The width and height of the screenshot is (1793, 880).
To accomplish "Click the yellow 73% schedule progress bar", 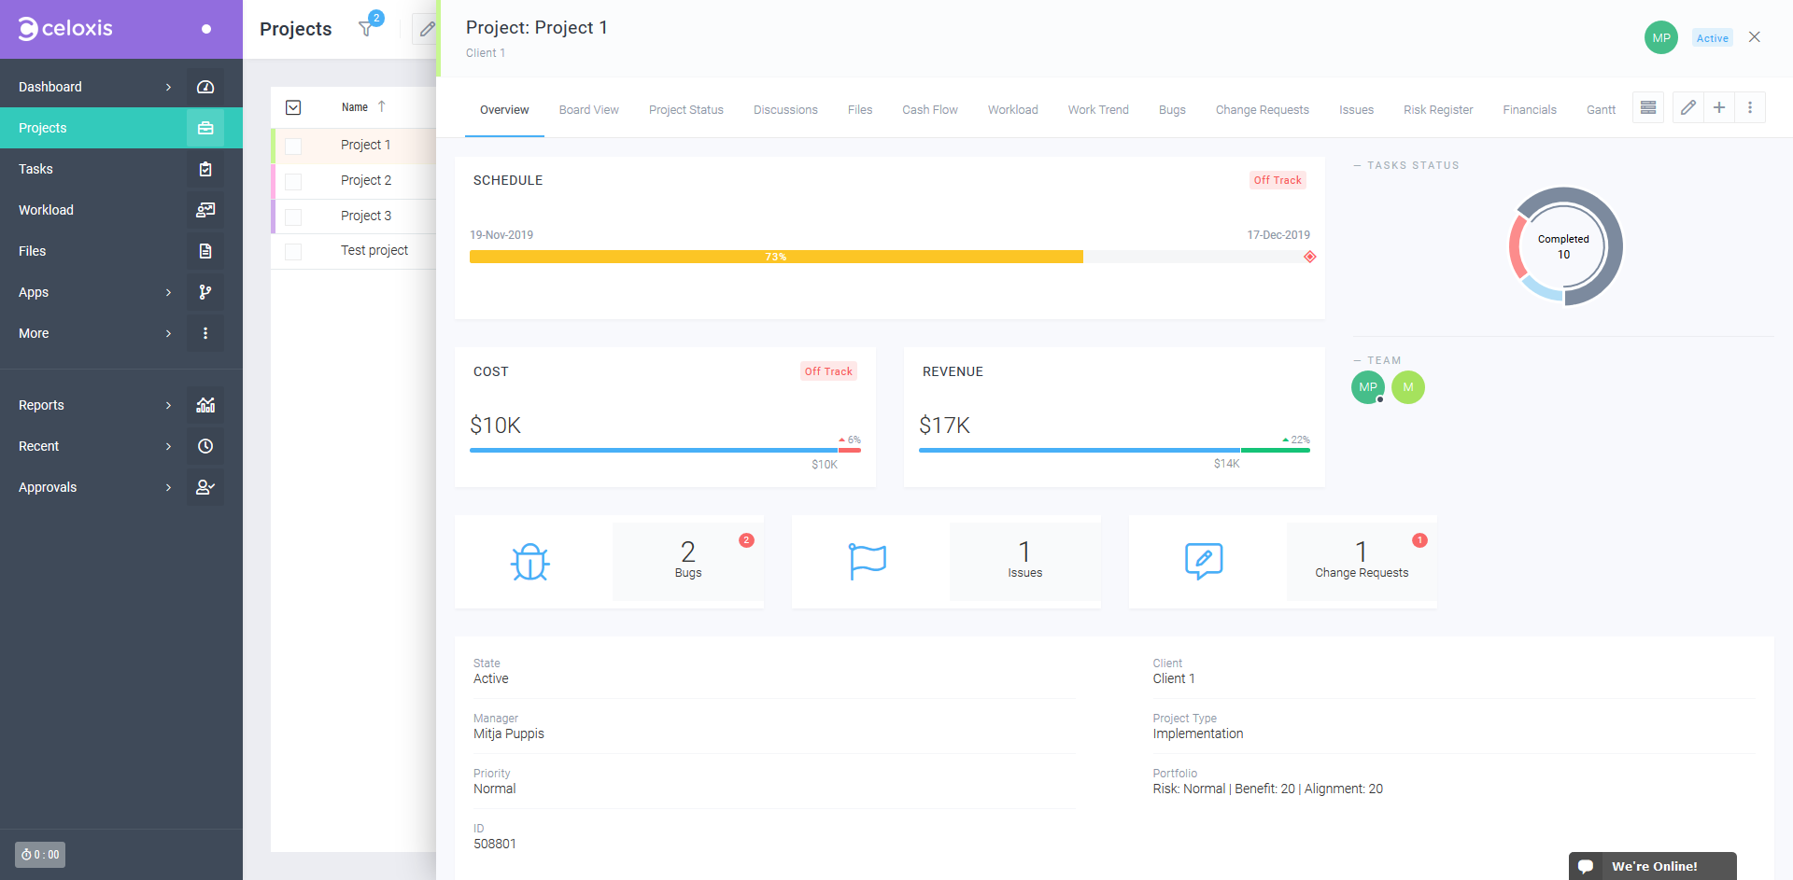I will [x=775, y=256].
